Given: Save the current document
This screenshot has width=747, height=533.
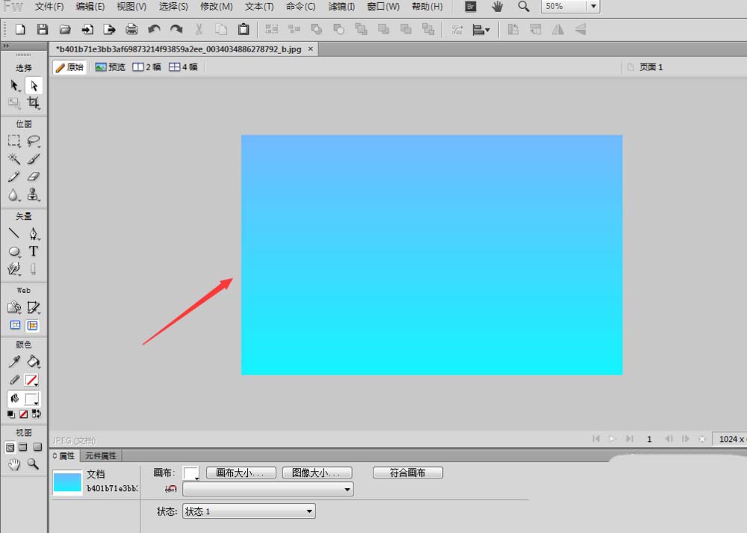Looking at the screenshot, I should click(43, 30).
